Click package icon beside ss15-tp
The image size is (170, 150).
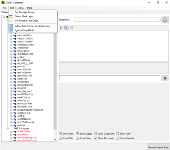click(x=15, y=116)
